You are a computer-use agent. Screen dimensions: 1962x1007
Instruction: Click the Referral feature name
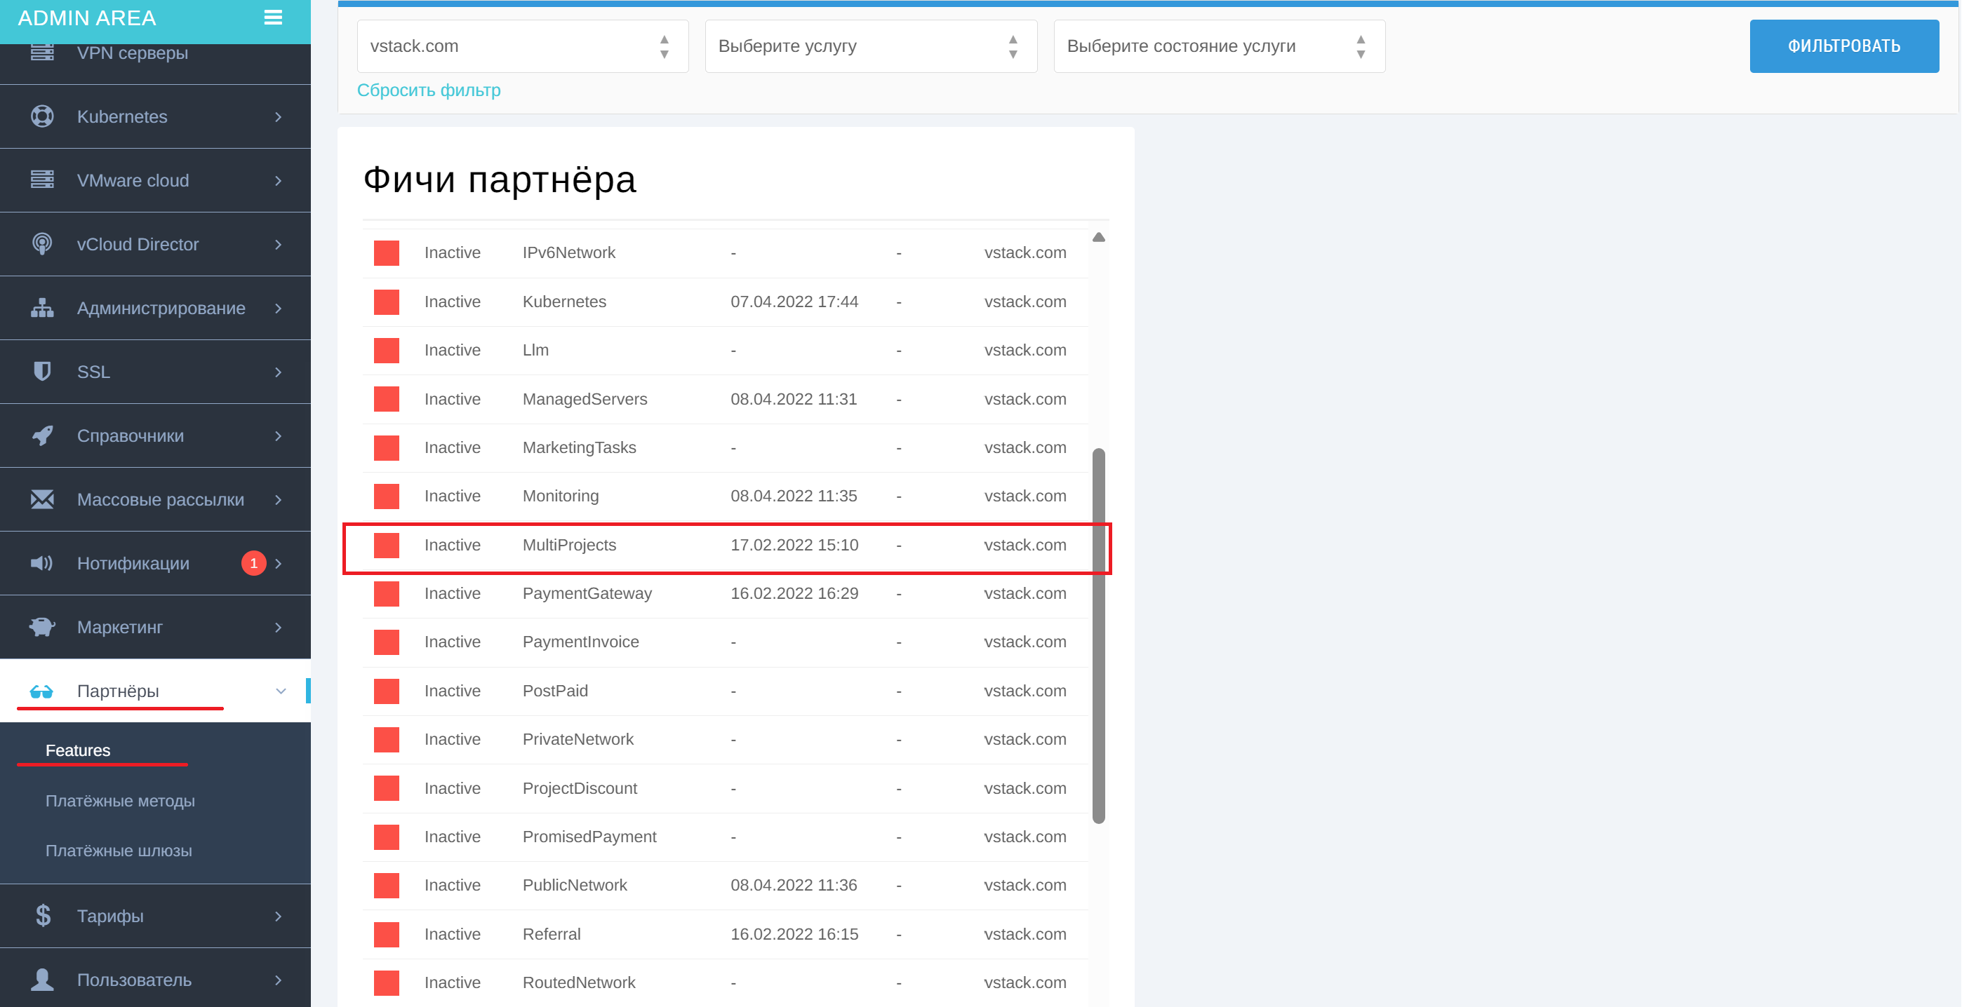[552, 934]
